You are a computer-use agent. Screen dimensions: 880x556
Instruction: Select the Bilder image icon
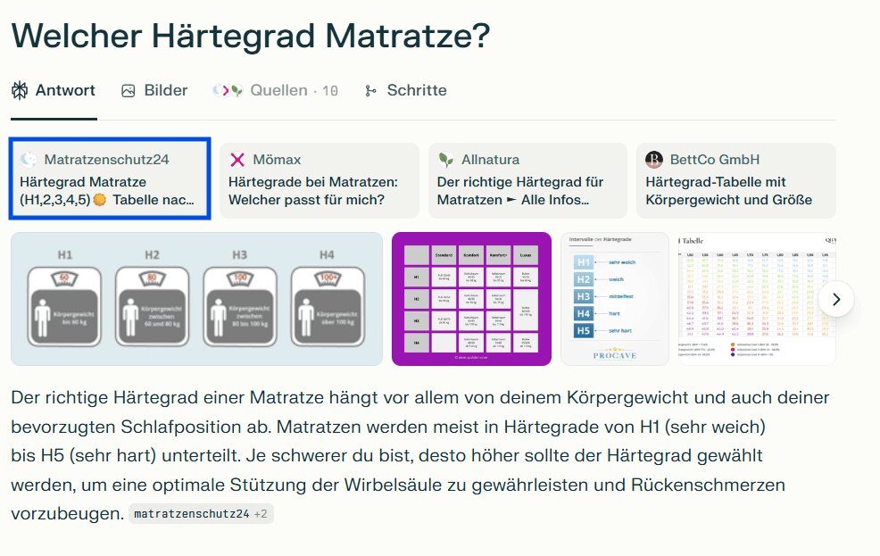(x=127, y=90)
